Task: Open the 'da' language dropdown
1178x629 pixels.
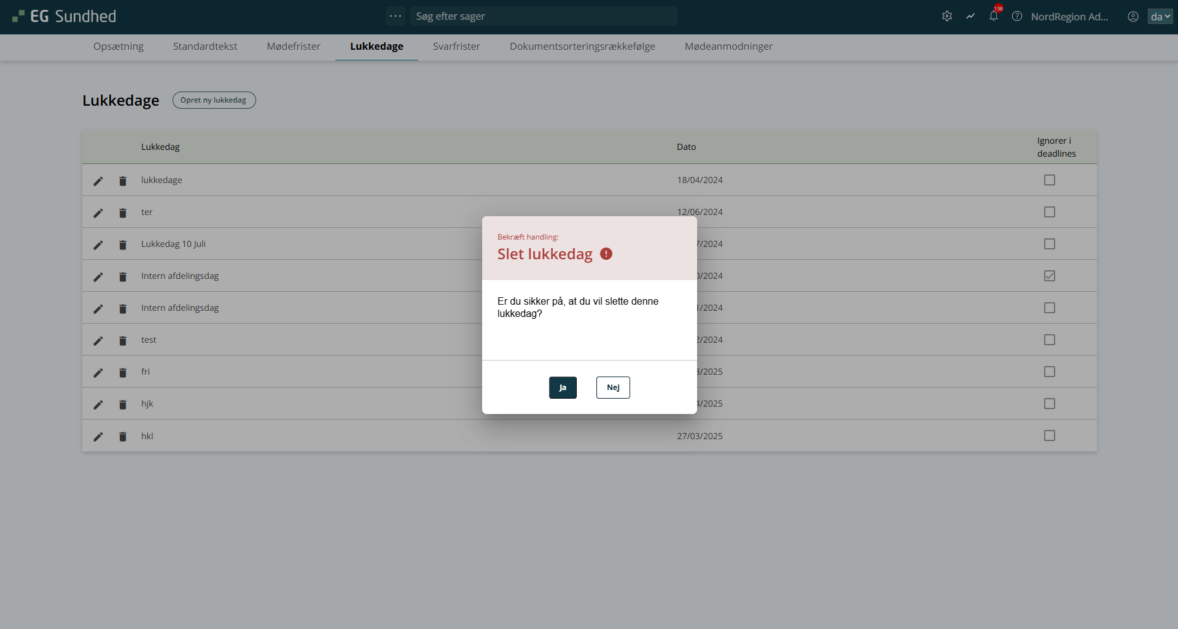Action: [x=1160, y=17]
